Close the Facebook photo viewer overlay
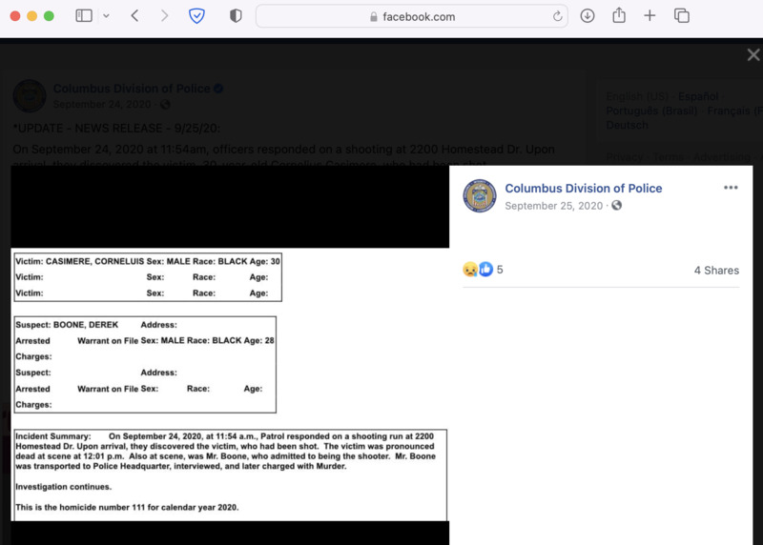This screenshot has height=545, width=763. [753, 55]
